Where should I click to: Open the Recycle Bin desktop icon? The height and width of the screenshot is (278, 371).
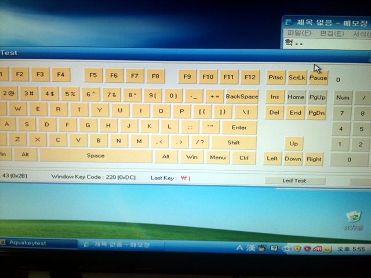pos(354,220)
